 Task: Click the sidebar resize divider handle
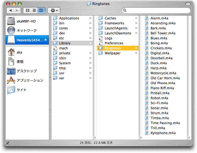[x=50, y=78]
